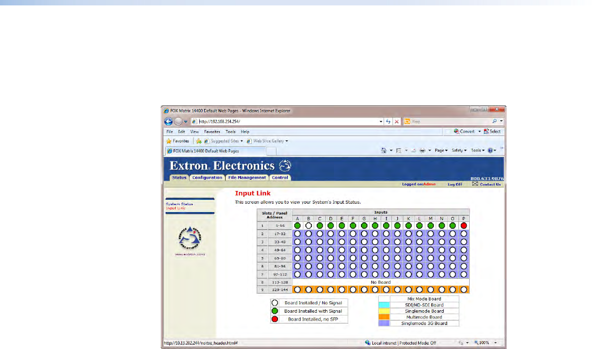Click the Admin username text
This screenshot has height=349, width=602.
coord(429,185)
